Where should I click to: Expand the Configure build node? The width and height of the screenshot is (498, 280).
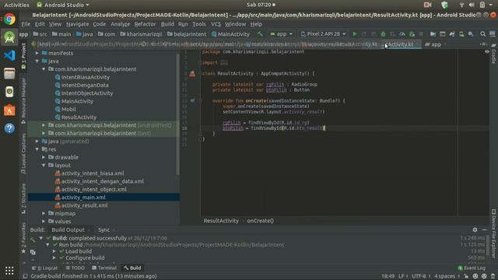point(54,257)
